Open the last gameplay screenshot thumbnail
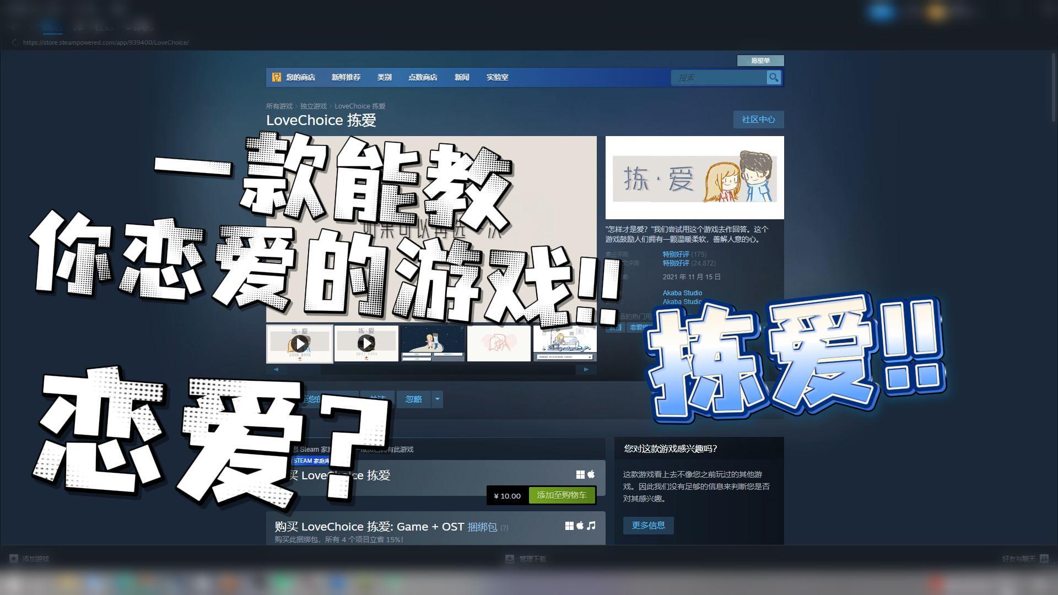 pos(565,344)
